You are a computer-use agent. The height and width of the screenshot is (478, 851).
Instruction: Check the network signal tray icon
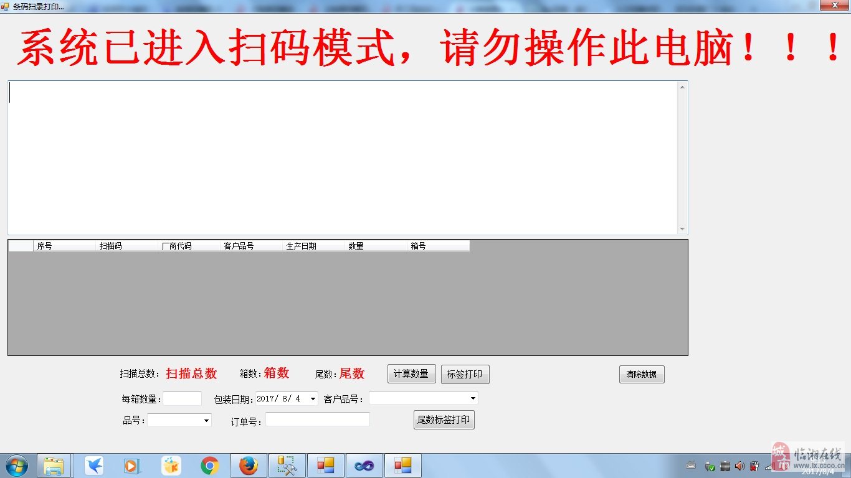pyautogui.click(x=769, y=466)
